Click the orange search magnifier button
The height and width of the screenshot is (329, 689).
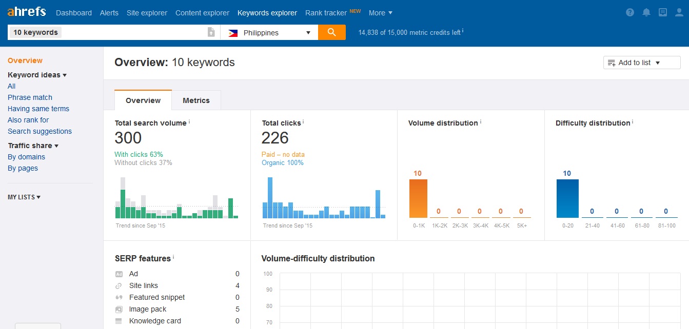(331, 32)
